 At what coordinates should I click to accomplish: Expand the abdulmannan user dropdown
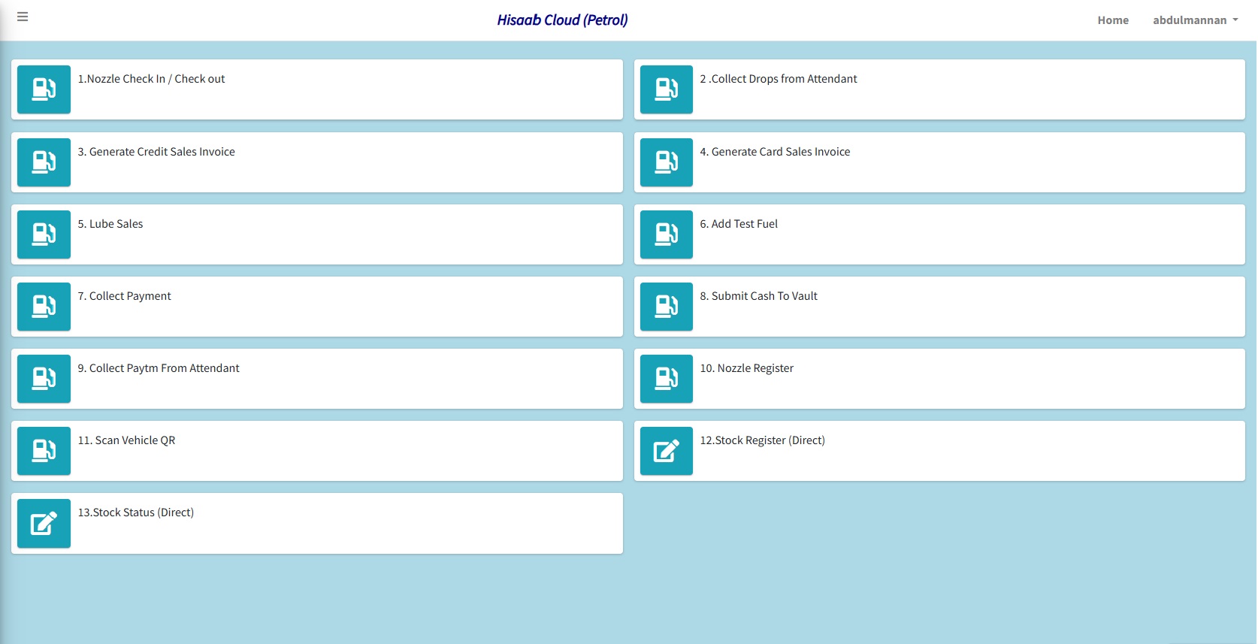click(1195, 20)
